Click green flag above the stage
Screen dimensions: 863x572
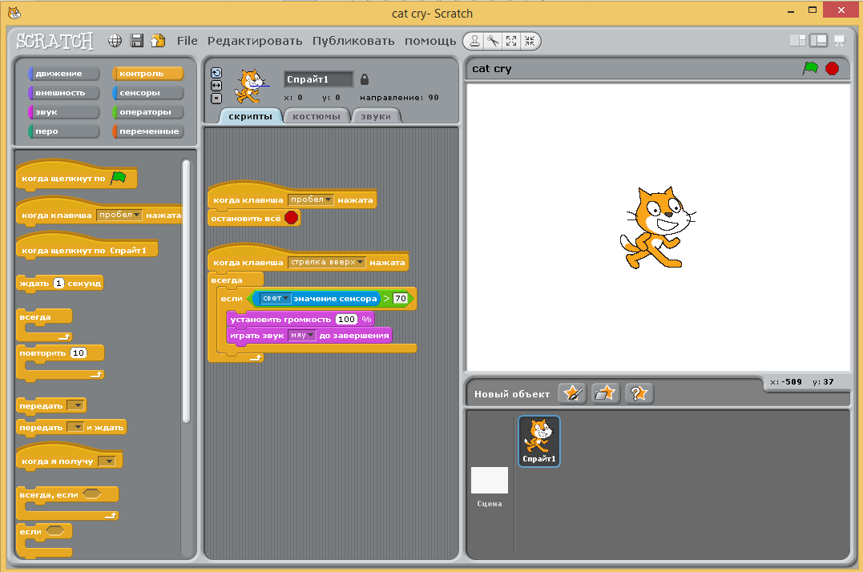click(x=810, y=68)
